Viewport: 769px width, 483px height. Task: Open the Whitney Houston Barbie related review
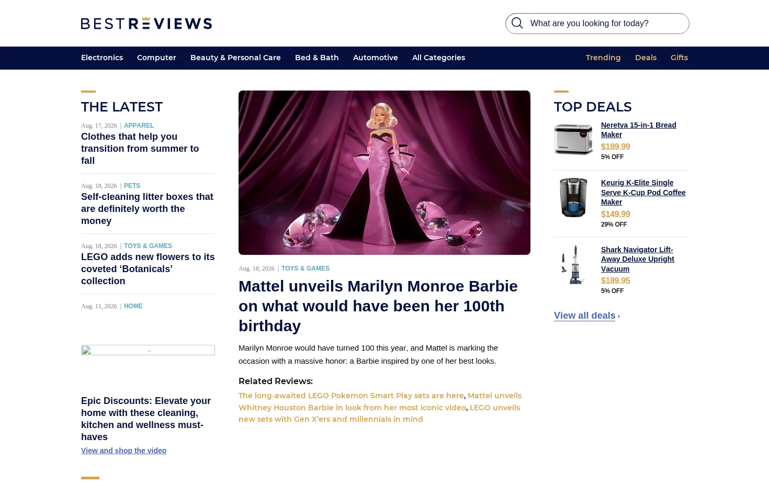tap(380, 401)
